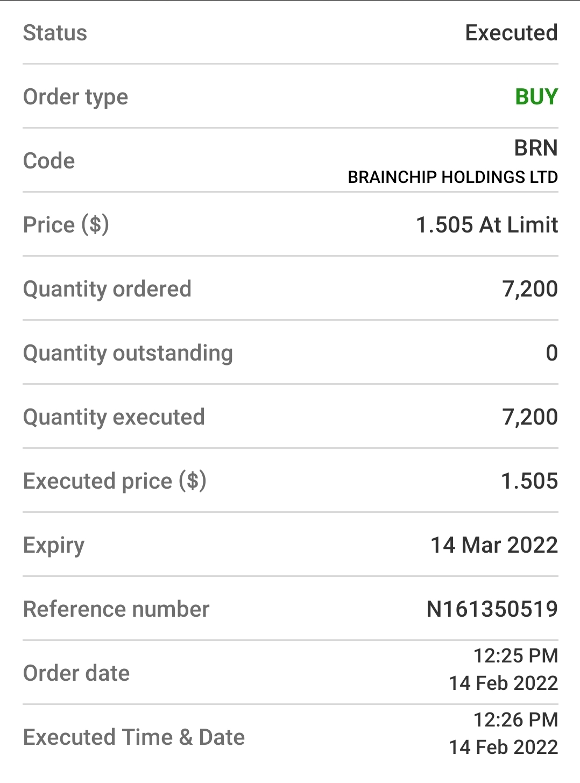Select the Expiry date 14 Mar 2022

494,545
